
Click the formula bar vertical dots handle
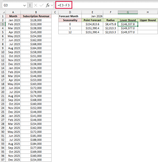(30, 5)
